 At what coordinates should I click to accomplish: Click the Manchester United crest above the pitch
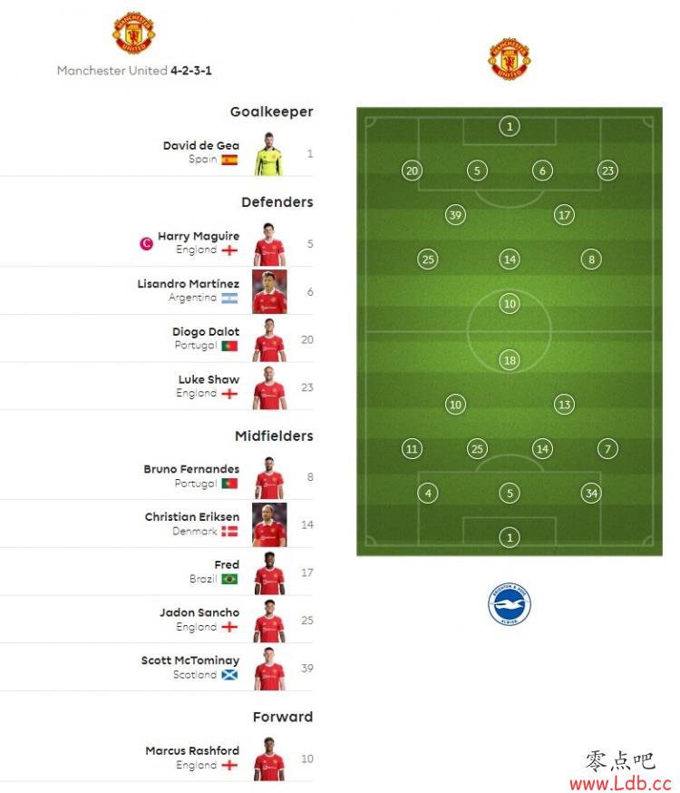(510, 58)
